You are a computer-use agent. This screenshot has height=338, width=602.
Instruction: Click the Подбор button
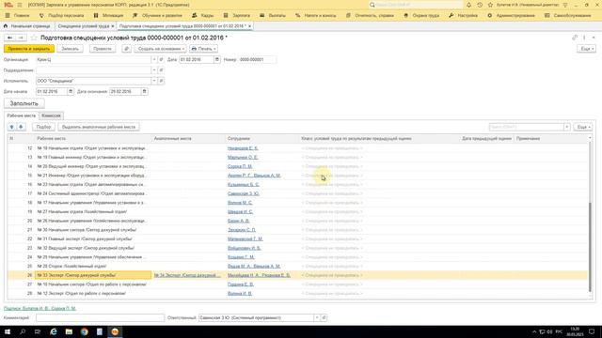point(43,127)
